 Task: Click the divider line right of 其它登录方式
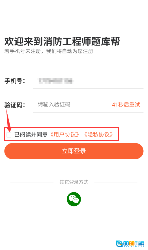[116, 182]
